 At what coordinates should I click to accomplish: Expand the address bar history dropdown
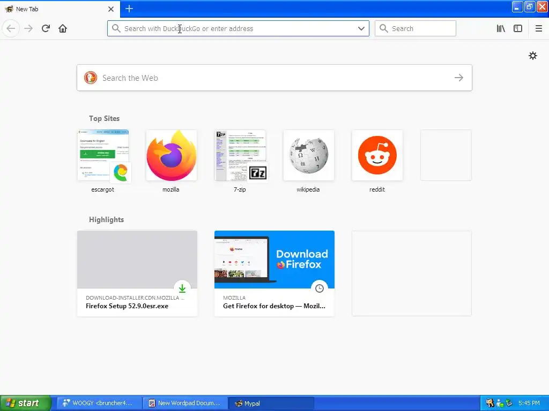(x=361, y=28)
